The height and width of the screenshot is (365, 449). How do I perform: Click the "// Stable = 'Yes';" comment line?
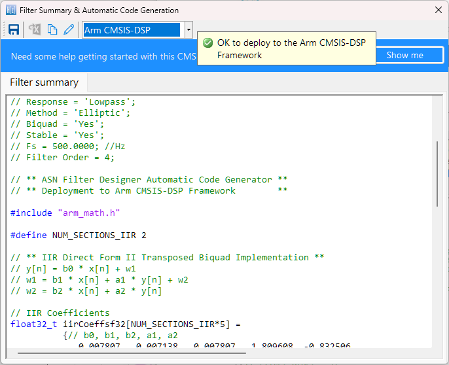[58, 135]
